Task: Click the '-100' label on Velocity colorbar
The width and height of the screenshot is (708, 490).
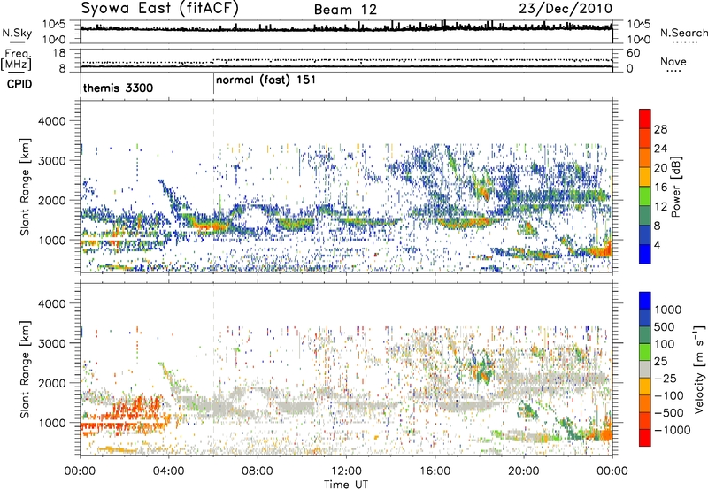Action: point(669,395)
